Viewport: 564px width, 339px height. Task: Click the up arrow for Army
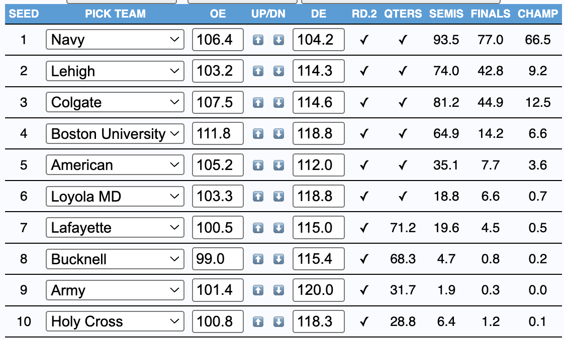258,290
